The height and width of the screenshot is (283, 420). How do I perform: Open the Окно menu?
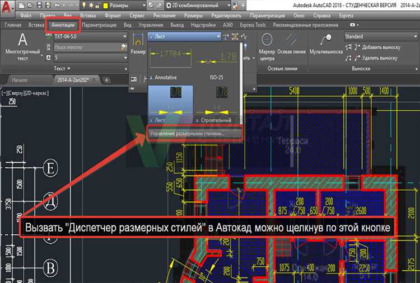pyautogui.click(x=298, y=16)
